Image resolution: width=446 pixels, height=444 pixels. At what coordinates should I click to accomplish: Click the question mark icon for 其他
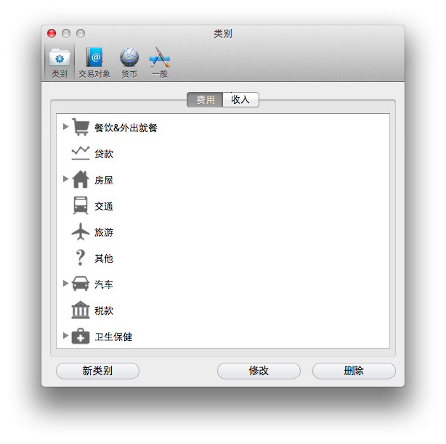[x=81, y=258]
